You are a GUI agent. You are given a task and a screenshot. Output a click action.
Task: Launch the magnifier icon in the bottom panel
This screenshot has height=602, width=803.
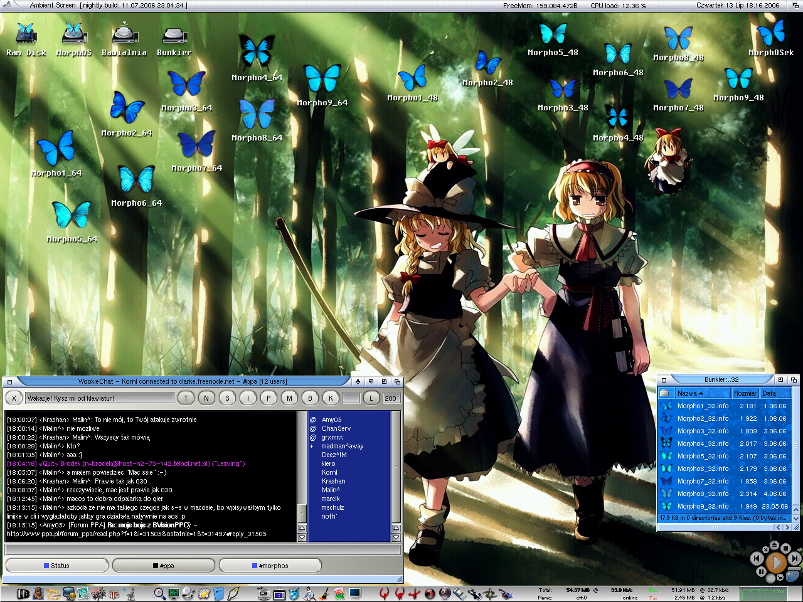click(x=159, y=593)
